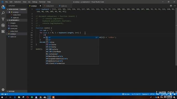Select index.html in Open Editors
177x99 pixels.
coord(17,15)
